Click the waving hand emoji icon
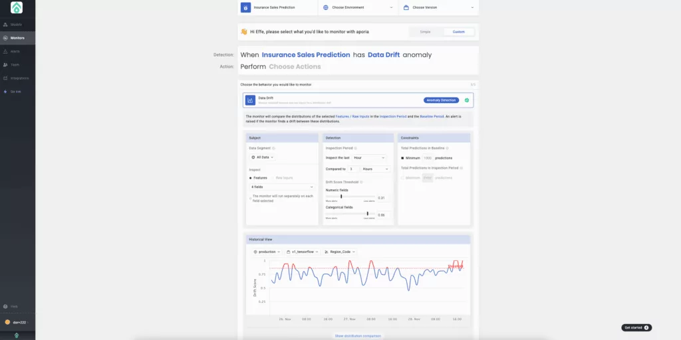The image size is (681, 340). pos(243,32)
